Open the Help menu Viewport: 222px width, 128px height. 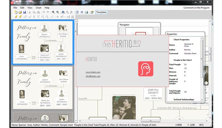47,8
